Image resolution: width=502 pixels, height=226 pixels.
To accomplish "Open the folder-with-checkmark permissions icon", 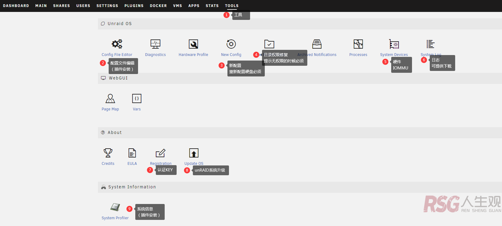I will click(269, 44).
